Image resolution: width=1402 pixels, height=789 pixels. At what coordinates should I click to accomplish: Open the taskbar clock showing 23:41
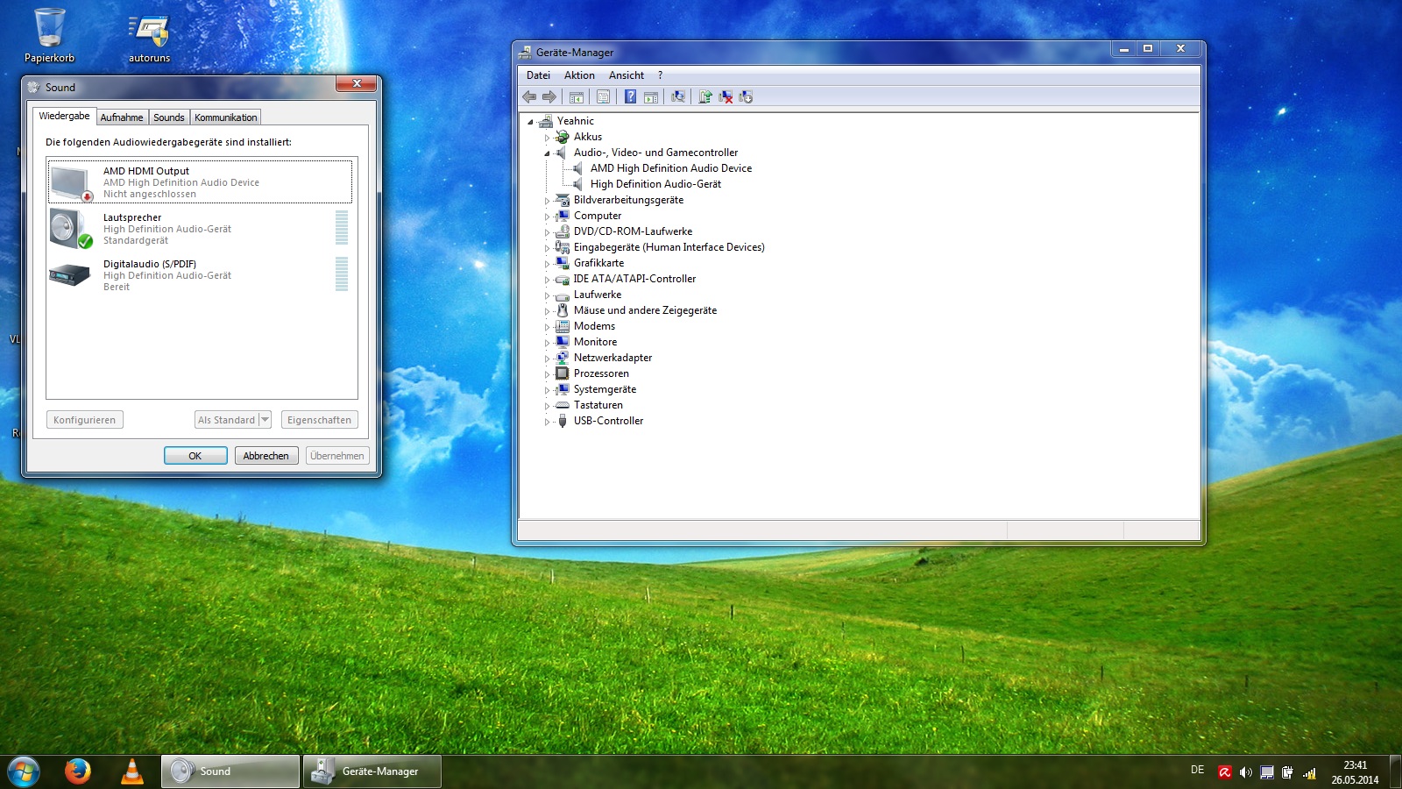[x=1355, y=772]
